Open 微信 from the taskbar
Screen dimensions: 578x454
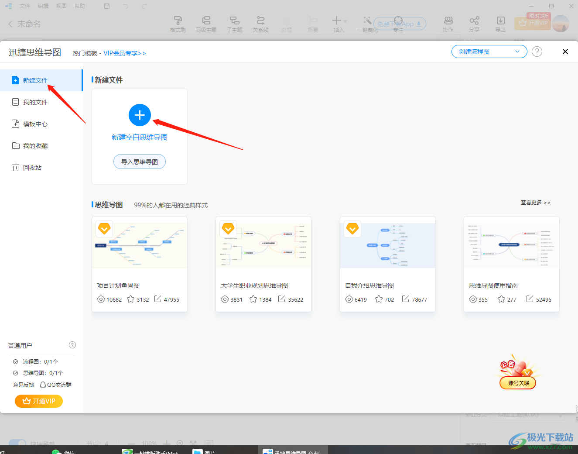[x=63, y=451]
